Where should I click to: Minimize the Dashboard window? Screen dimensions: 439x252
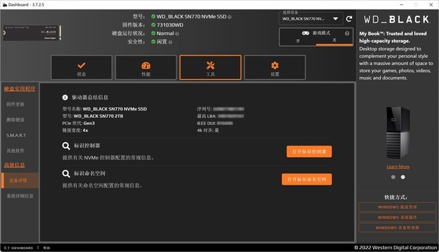(401, 5)
